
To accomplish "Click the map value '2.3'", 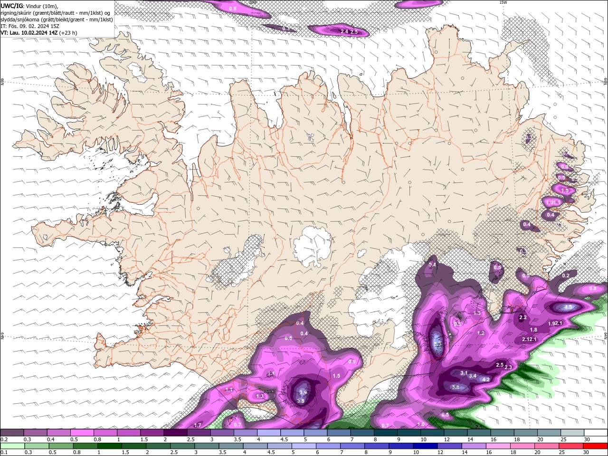I will click(508, 367).
